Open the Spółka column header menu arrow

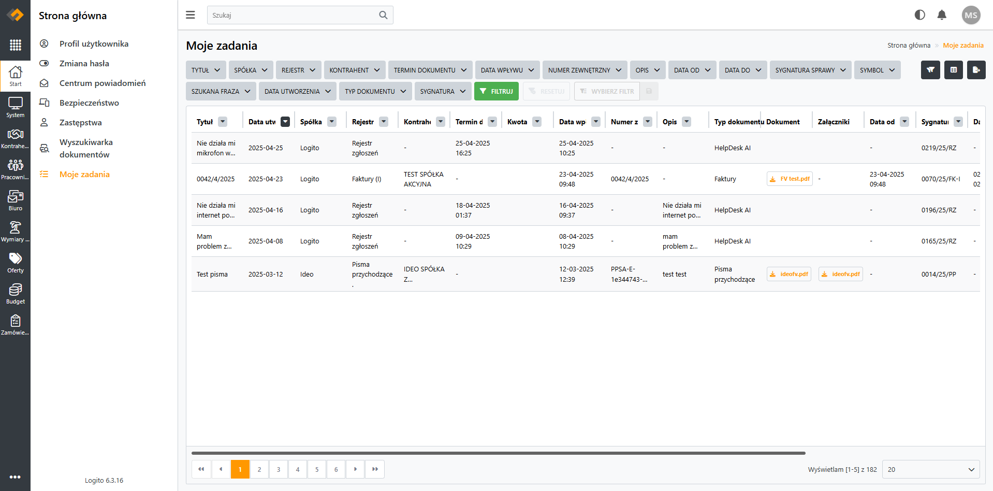point(332,122)
